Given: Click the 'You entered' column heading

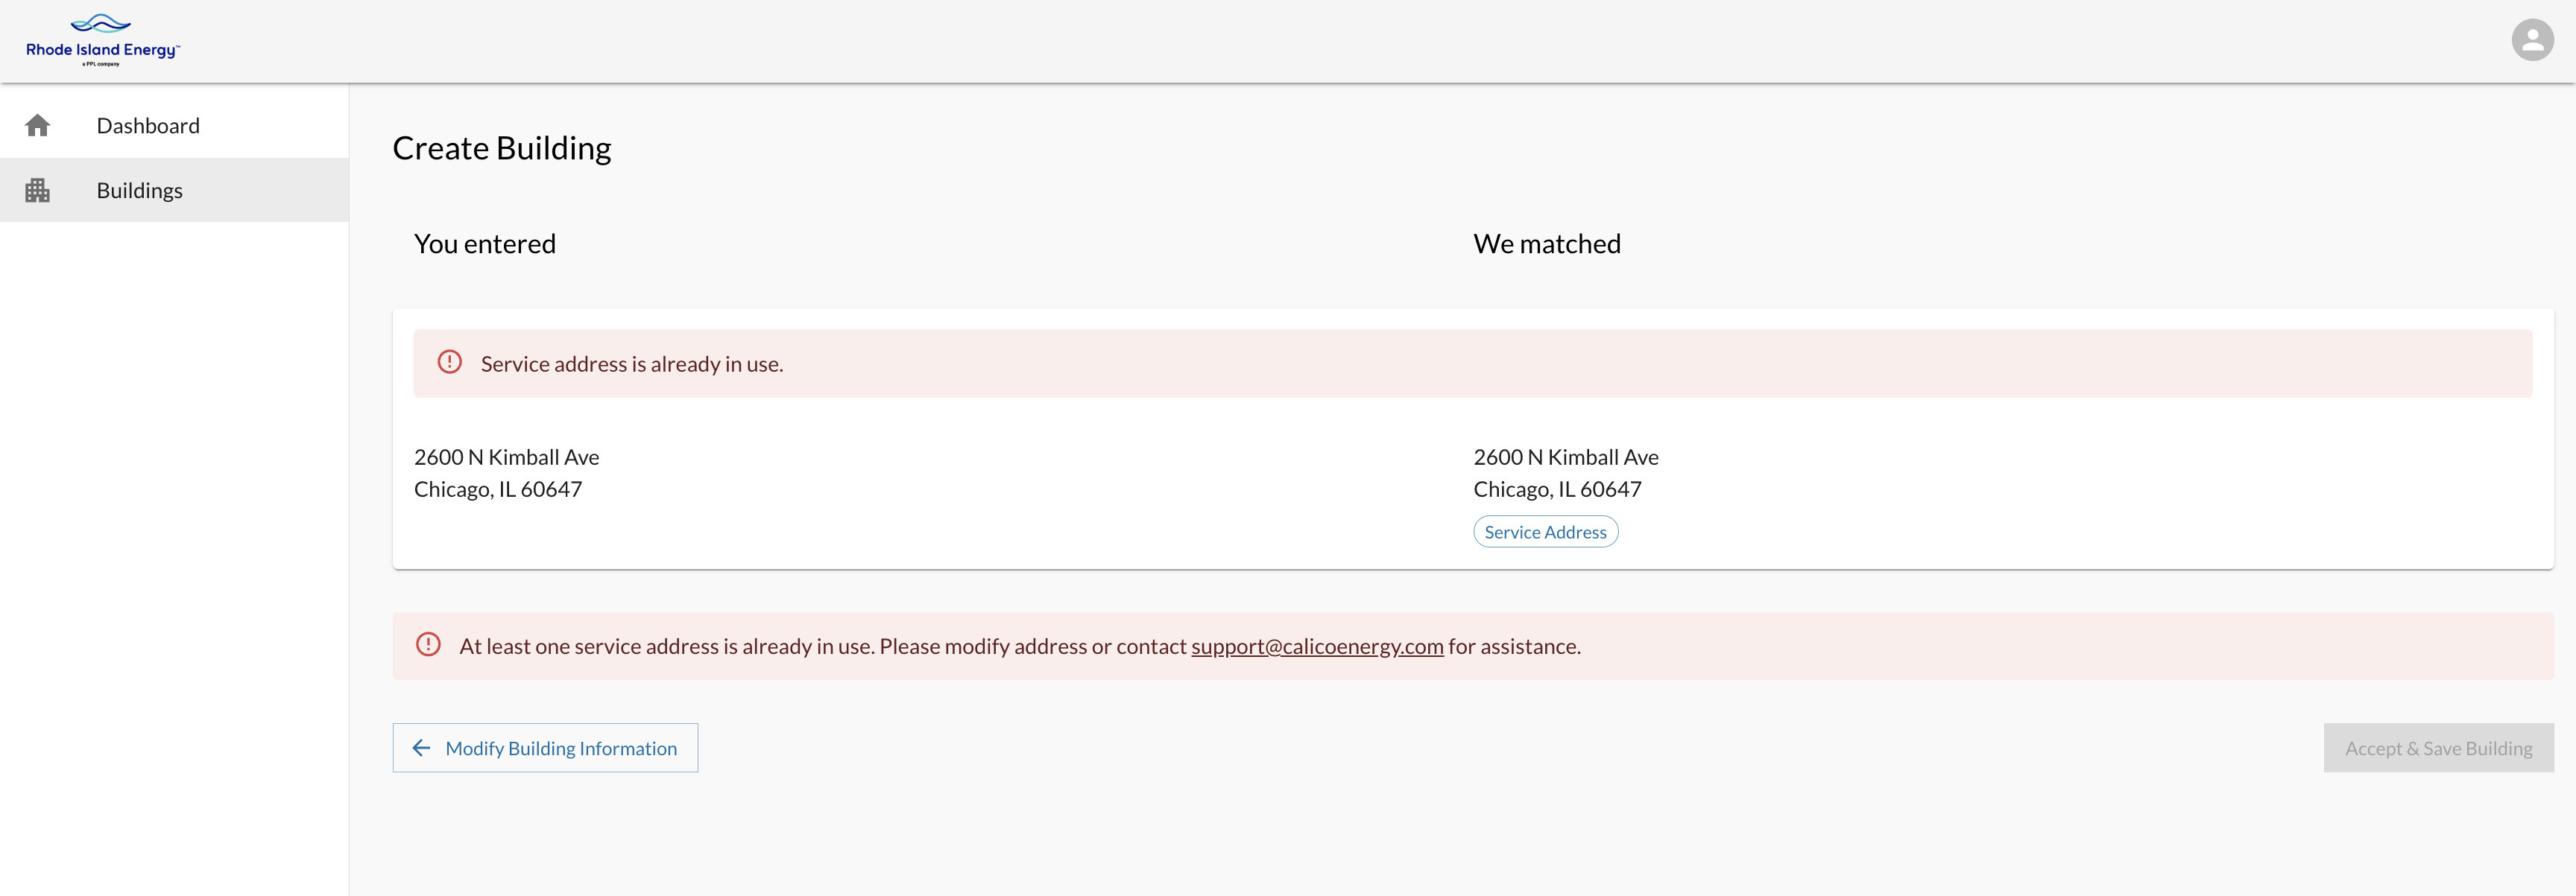Looking at the screenshot, I should (x=485, y=245).
